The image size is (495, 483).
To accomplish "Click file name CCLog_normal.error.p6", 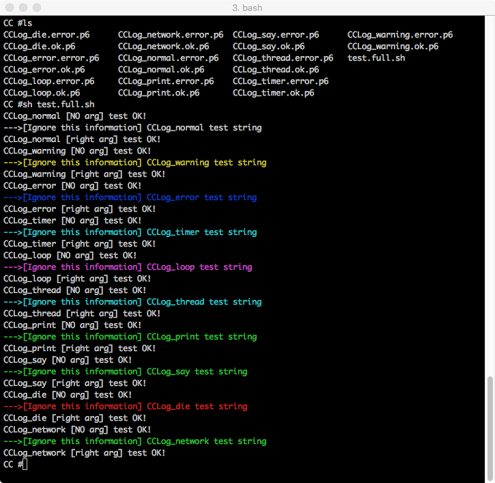I will [x=168, y=58].
